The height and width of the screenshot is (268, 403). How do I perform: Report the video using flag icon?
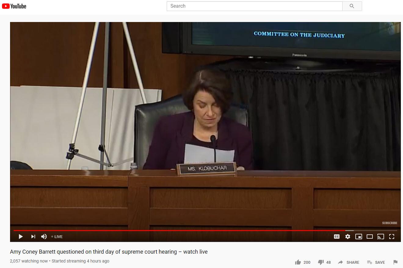[x=395, y=262]
